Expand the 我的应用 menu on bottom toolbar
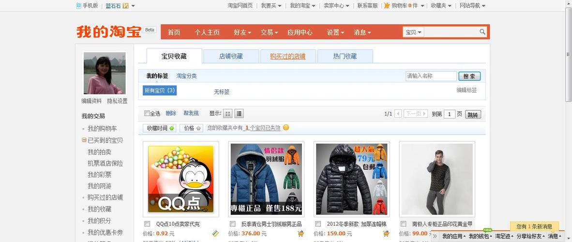Viewport: 572px width, 242px height. coord(454,236)
